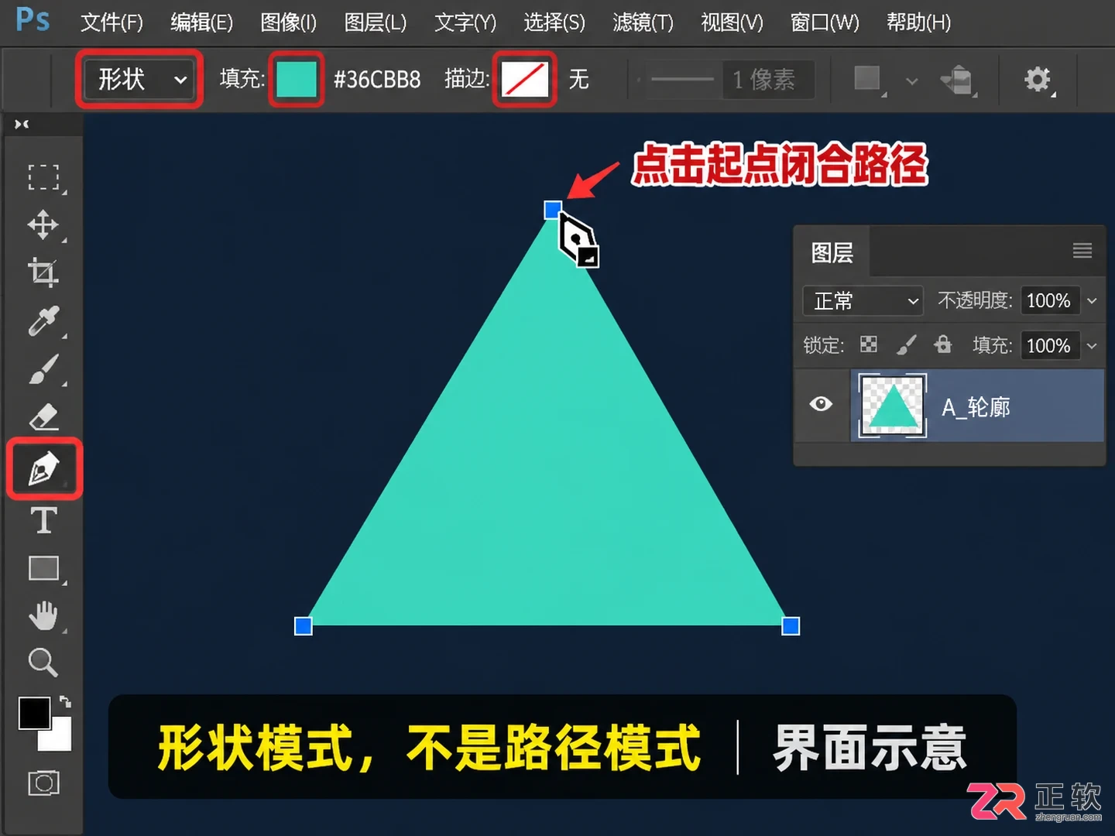Open the 正常 blend mode dropdown
Screen dimensions: 1115x836
[863, 300]
